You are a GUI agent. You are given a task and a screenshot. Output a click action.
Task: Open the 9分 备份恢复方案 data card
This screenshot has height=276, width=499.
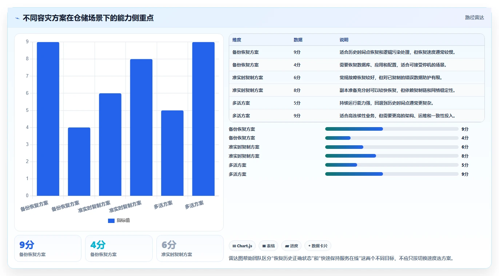pos(48,248)
